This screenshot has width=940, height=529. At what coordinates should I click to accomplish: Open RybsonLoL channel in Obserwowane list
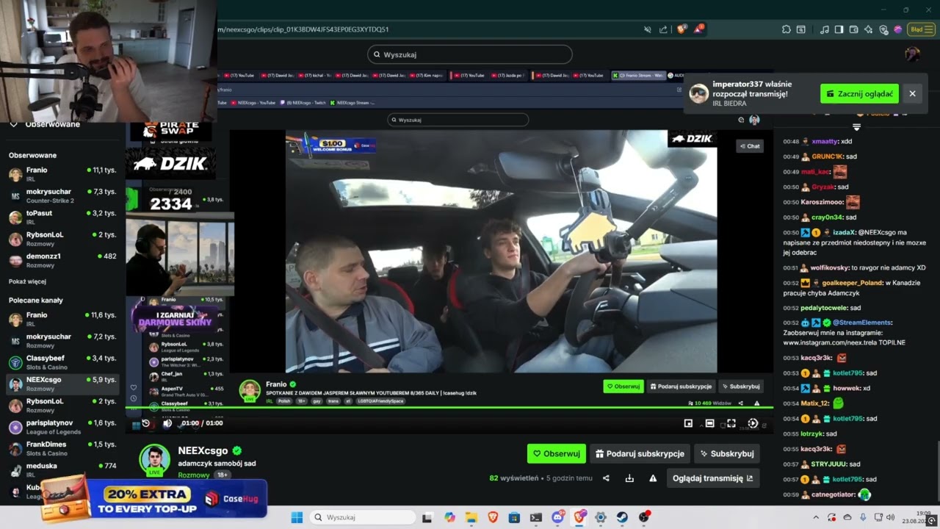[x=62, y=239]
